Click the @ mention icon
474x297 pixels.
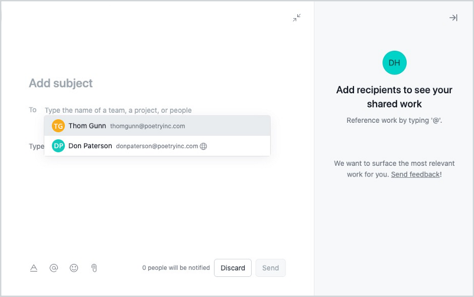pos(54,268)
